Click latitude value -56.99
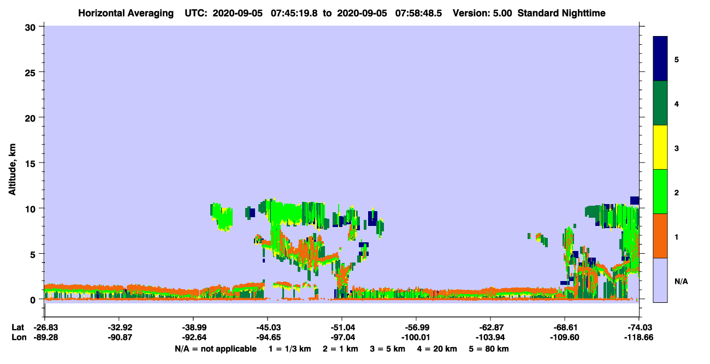This screenshot has width=710, height=364. click(x=416, y=327)
